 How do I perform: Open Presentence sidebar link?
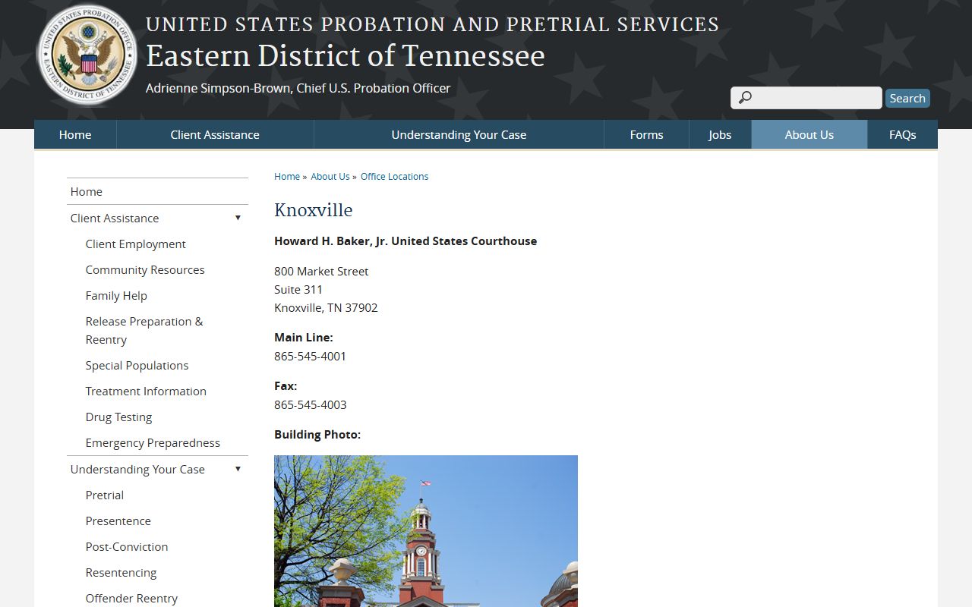point(118,521)
